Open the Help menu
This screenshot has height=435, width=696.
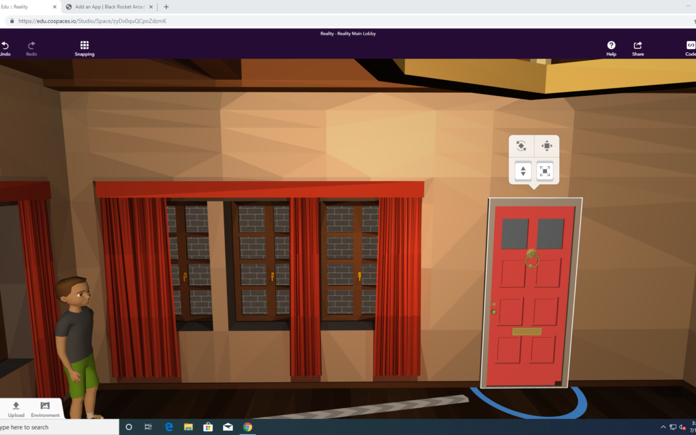click(611, 48)
